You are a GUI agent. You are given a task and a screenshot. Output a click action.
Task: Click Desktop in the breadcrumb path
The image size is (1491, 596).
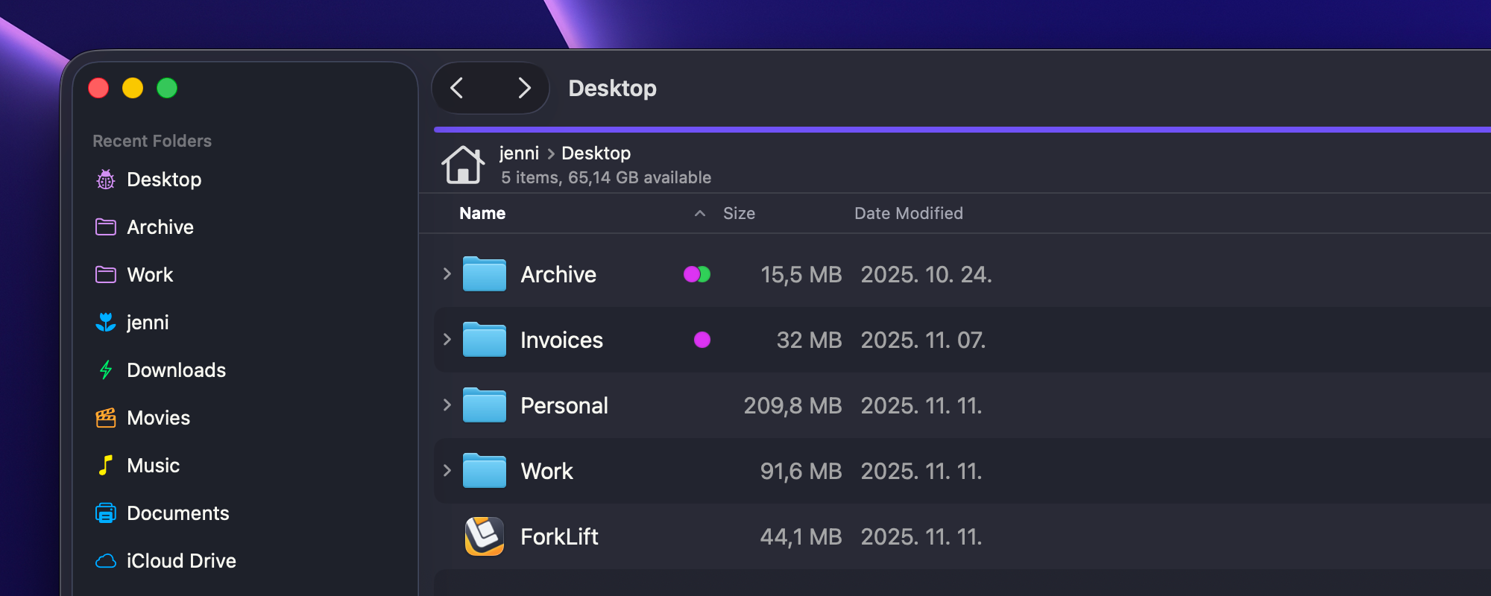[596, 153]
